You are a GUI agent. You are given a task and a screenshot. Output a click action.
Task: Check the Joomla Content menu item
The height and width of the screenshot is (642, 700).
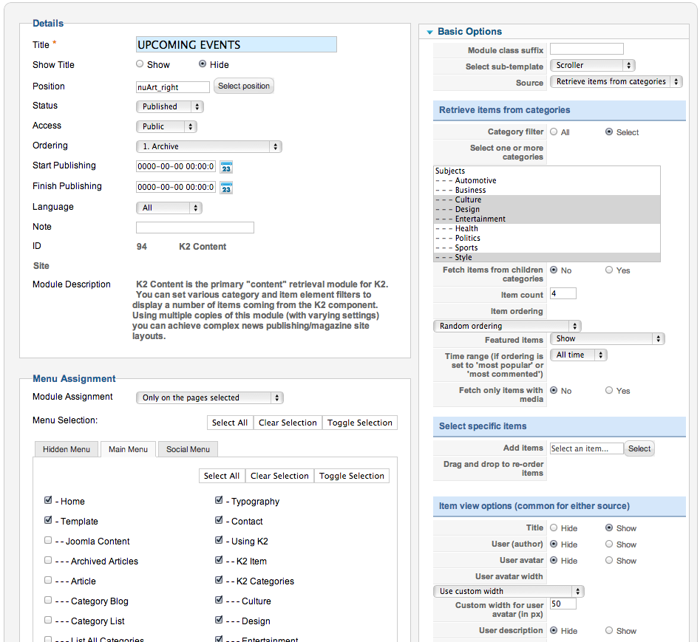pyautogui.click(x=48, y=540)
